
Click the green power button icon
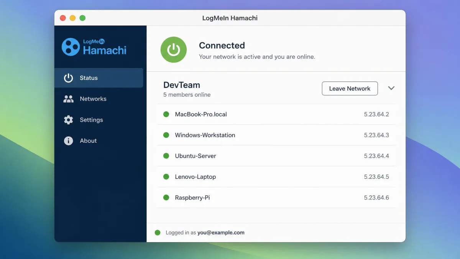(x=174, y=50)
